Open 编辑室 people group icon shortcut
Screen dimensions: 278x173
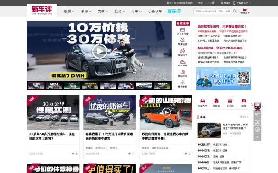coord(216,101)
